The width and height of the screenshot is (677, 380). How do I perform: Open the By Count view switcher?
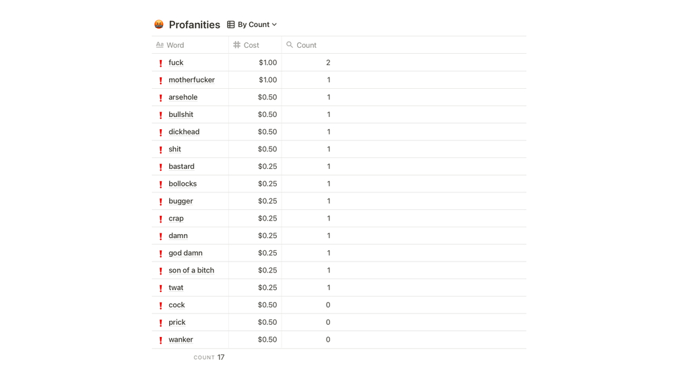(x=253, y=25)
